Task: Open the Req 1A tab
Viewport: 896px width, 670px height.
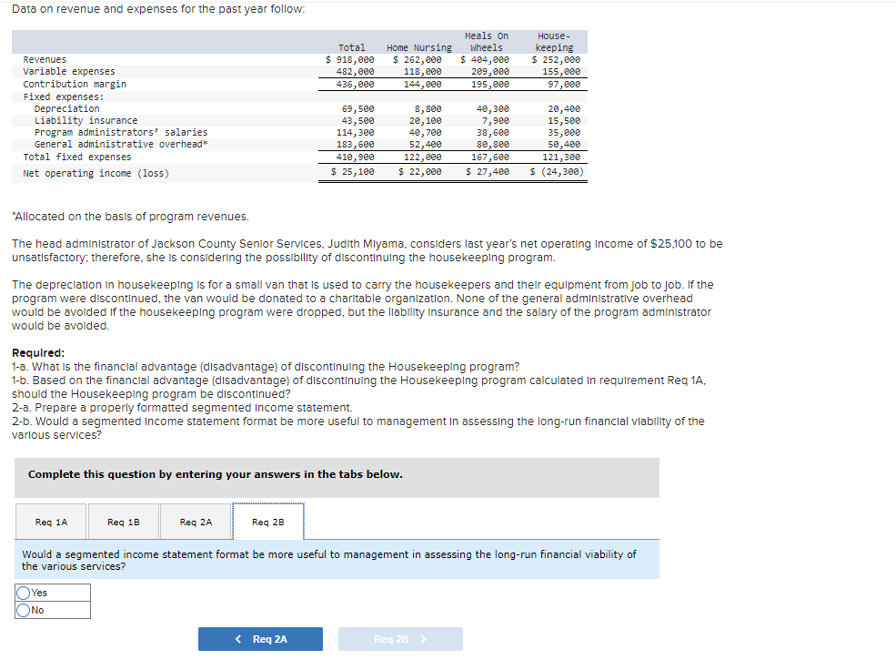Action: click(x=52, y=522)
